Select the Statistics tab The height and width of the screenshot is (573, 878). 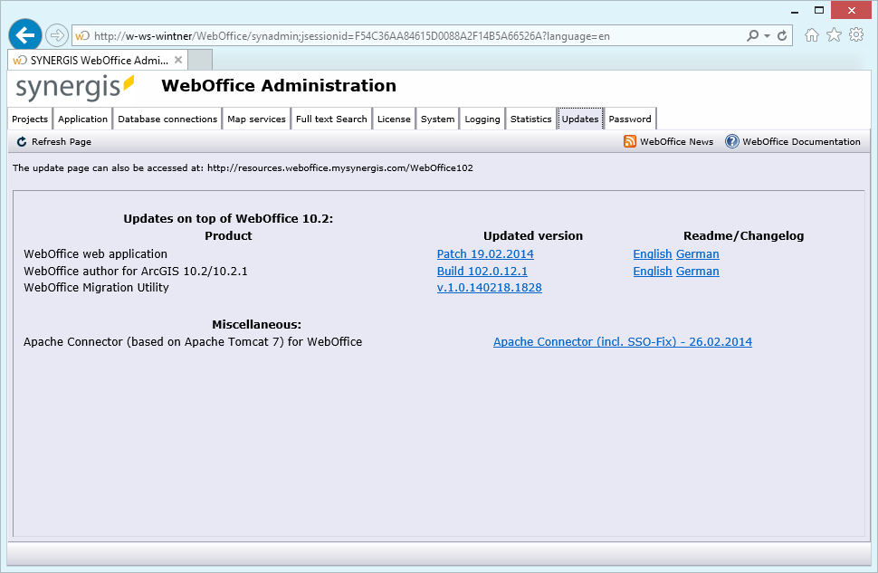tap(530, 119)
